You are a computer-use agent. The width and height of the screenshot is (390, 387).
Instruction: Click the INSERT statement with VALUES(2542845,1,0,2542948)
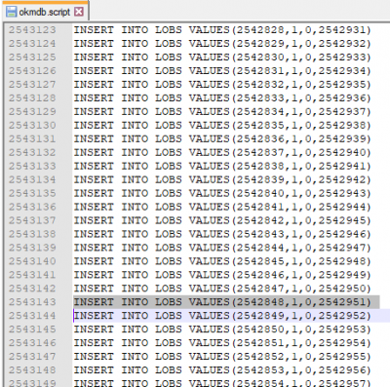(x=222, y=261)
